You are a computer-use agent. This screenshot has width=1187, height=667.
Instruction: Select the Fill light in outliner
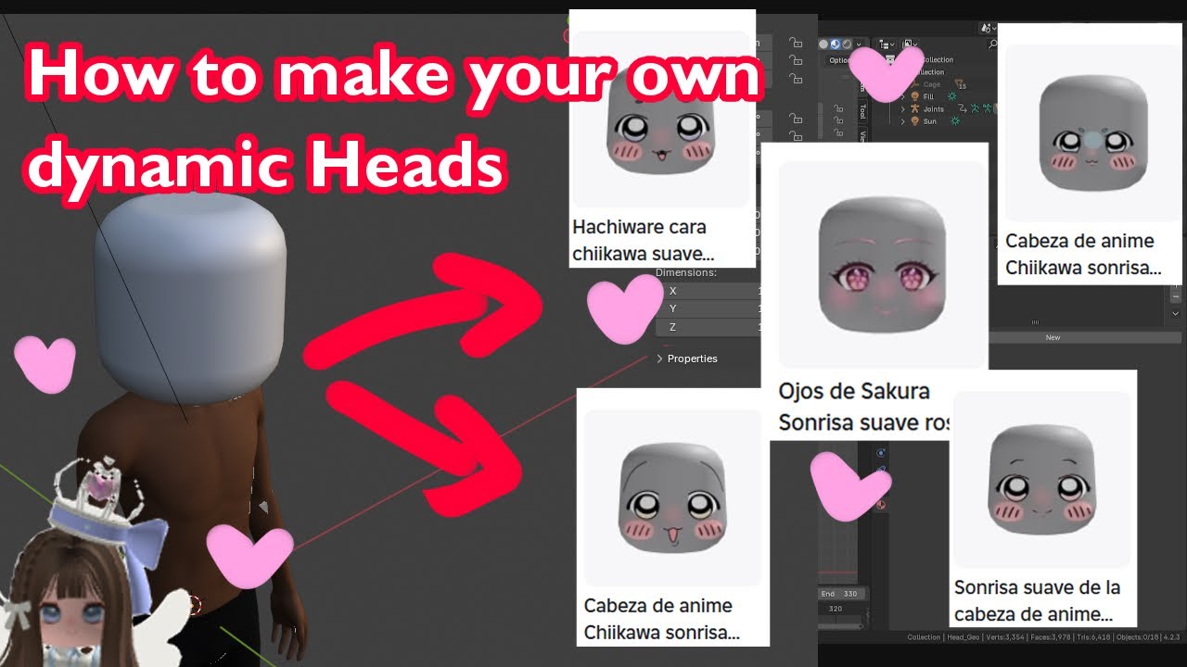[928, 96]
